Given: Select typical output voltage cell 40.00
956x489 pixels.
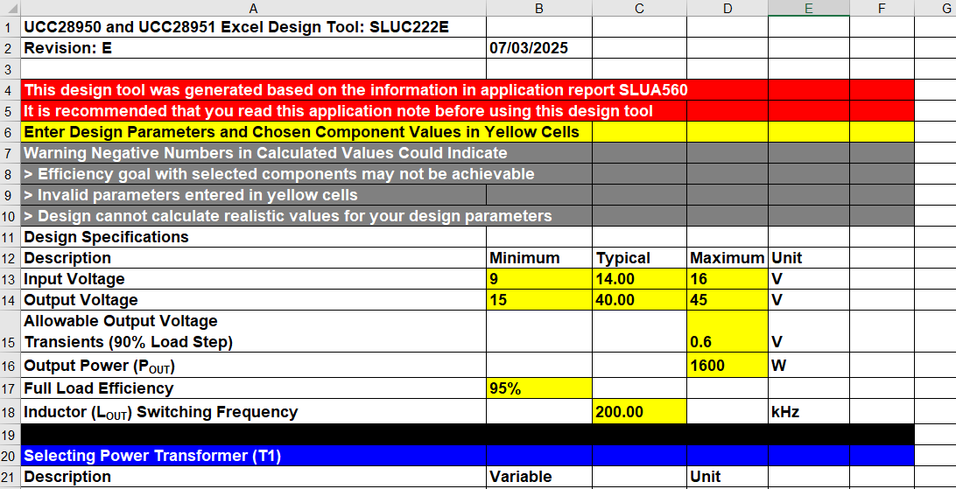Looking at the screenshot, I should pos(639,300).
